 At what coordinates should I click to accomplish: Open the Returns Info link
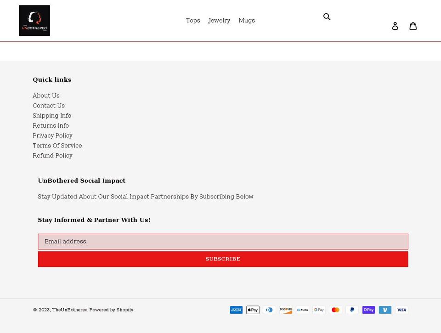click(x=51, y=125)
